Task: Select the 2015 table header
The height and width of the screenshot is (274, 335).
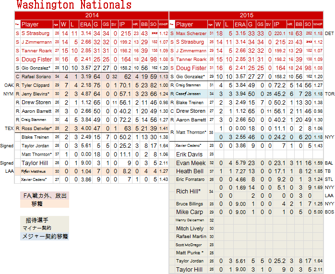Action: coord(246,15)
